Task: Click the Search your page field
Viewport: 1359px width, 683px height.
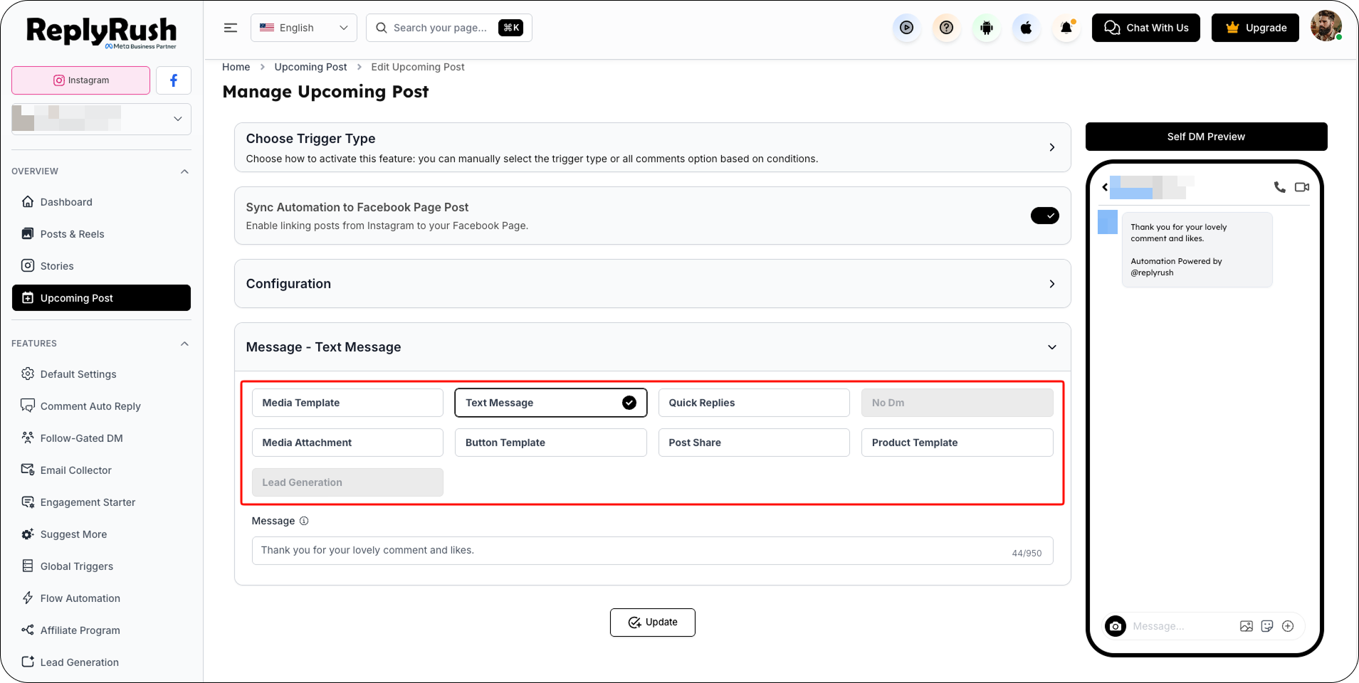Action: [448, 28]
